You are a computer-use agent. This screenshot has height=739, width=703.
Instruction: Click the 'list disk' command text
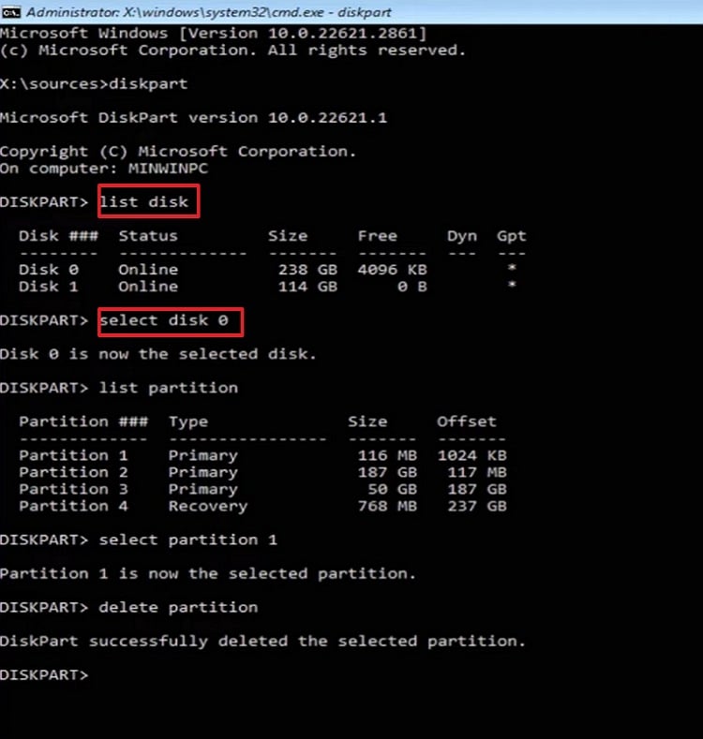[x=143, y=201]
